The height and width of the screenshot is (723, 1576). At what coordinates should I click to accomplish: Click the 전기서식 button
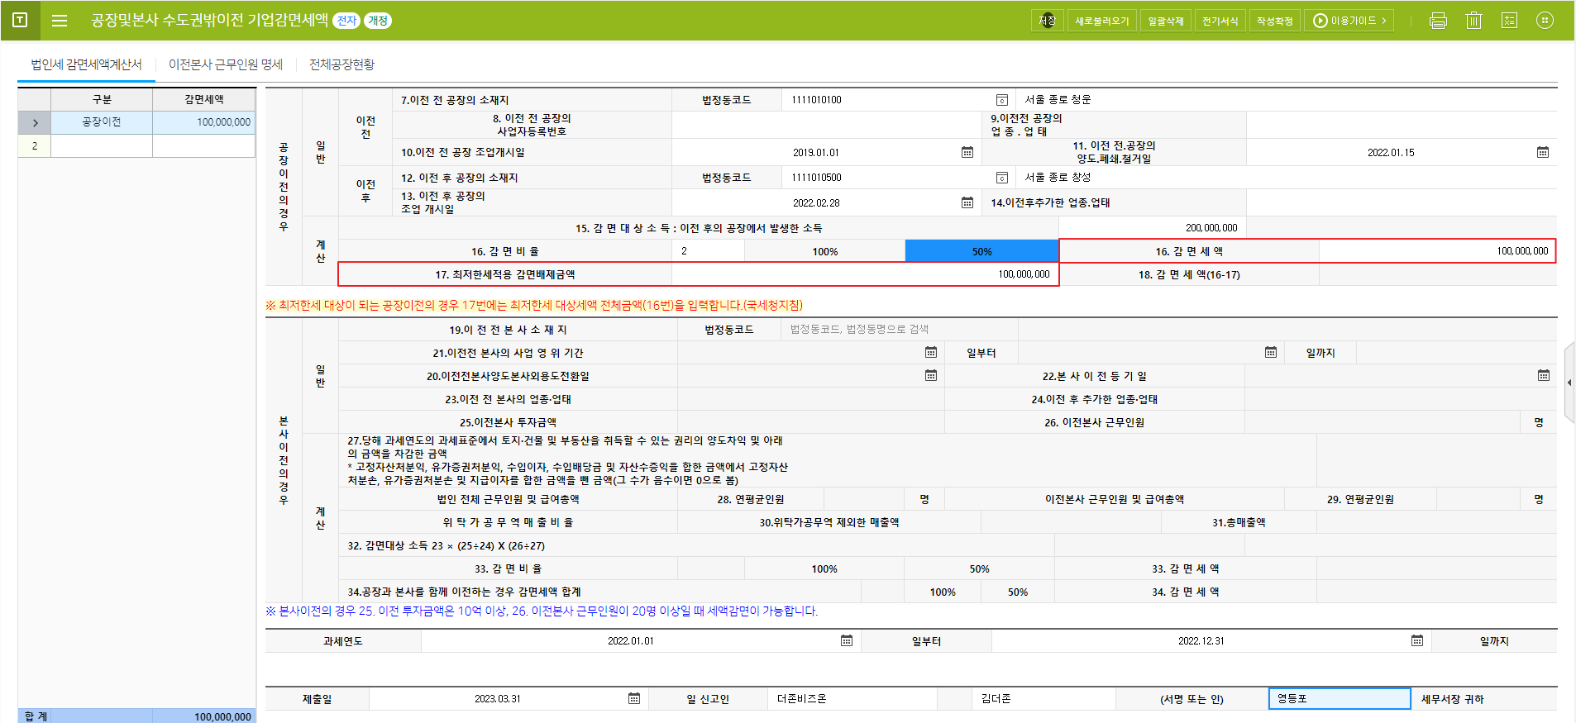[x=1220, y=21]
